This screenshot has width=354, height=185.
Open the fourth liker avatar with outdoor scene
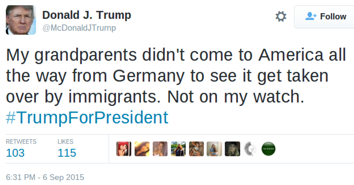point(178,149)
